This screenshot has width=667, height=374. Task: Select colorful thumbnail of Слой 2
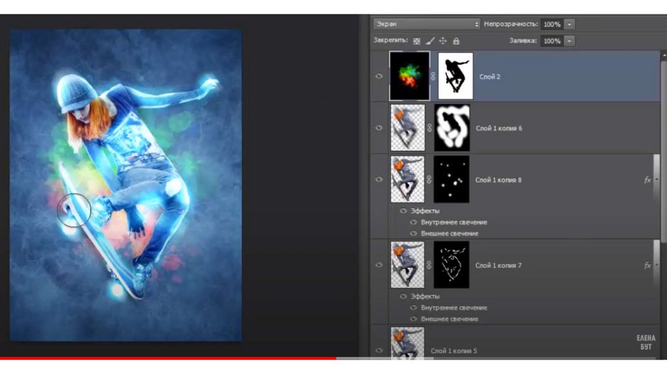pos(409,76)
